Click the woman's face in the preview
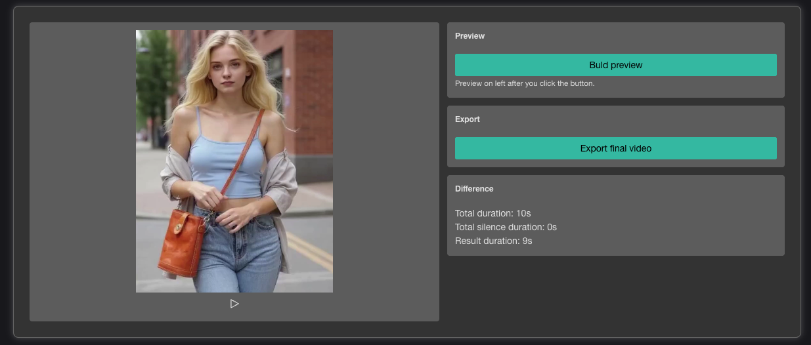 pyautogui.click(x=227, y=74)
